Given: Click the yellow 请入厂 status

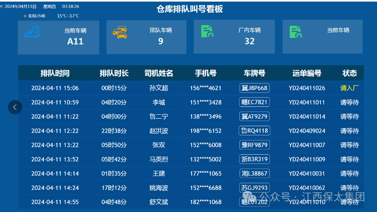Looking at the screenshot, I should (349, 88).
